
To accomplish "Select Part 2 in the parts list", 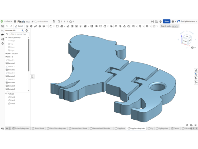I will click(12, 100).
